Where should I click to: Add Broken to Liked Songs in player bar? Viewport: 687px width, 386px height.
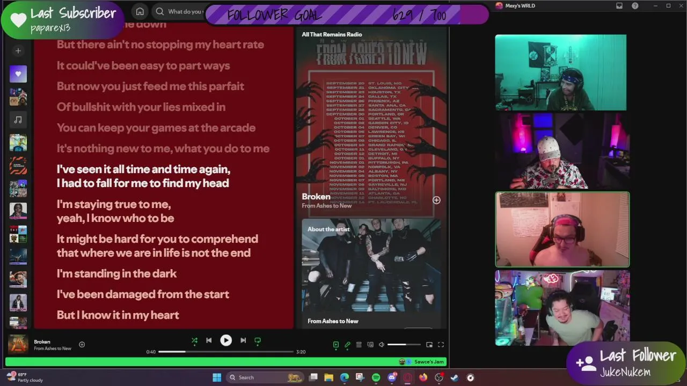coord(82,345)
